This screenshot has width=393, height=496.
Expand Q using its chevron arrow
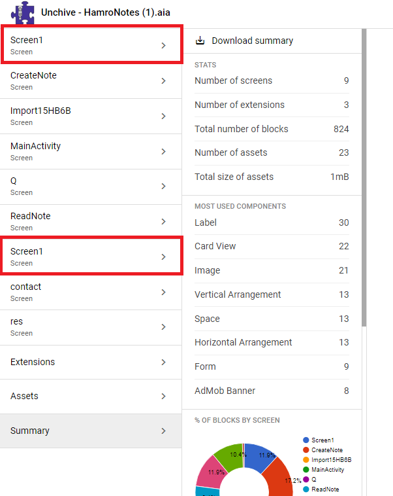pos(163,186)
